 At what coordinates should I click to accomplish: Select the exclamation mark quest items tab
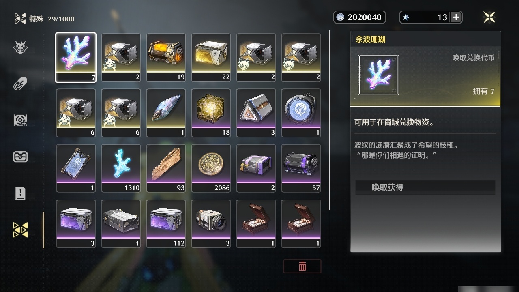click(20, 193)
